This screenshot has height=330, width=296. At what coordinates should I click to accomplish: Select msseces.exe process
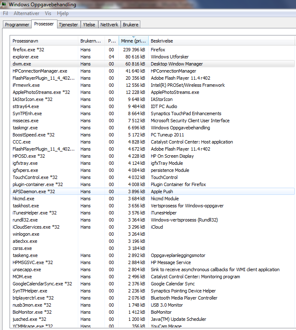tap(152, 121)
